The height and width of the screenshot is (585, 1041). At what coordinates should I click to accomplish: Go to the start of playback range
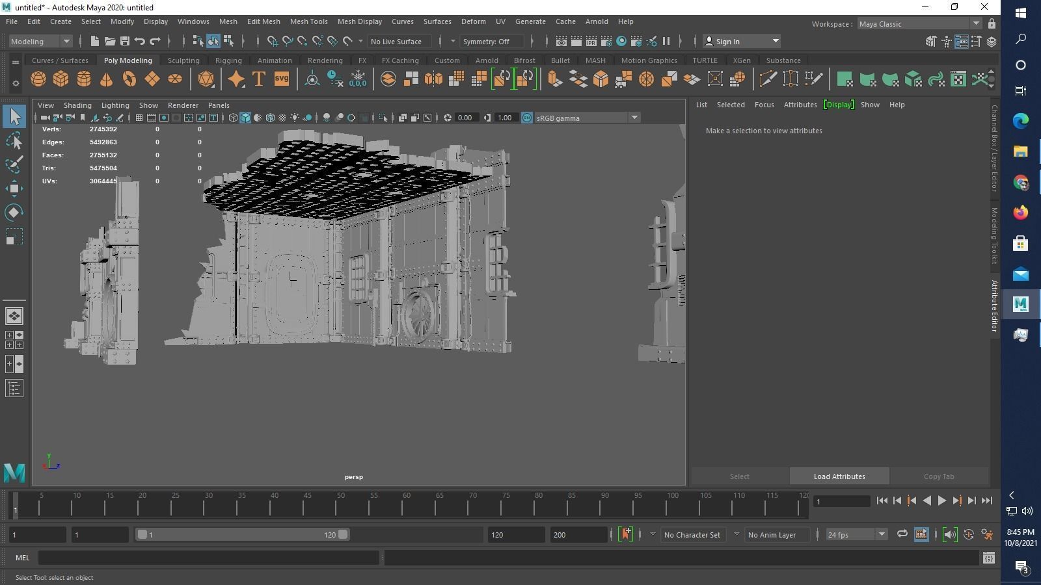(882, 500)
